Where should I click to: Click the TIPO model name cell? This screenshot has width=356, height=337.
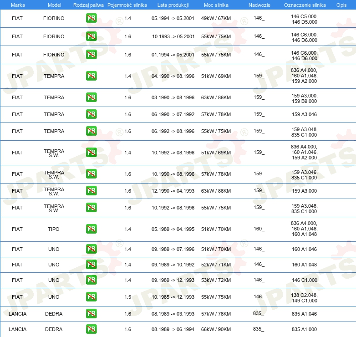click(54, 229)
